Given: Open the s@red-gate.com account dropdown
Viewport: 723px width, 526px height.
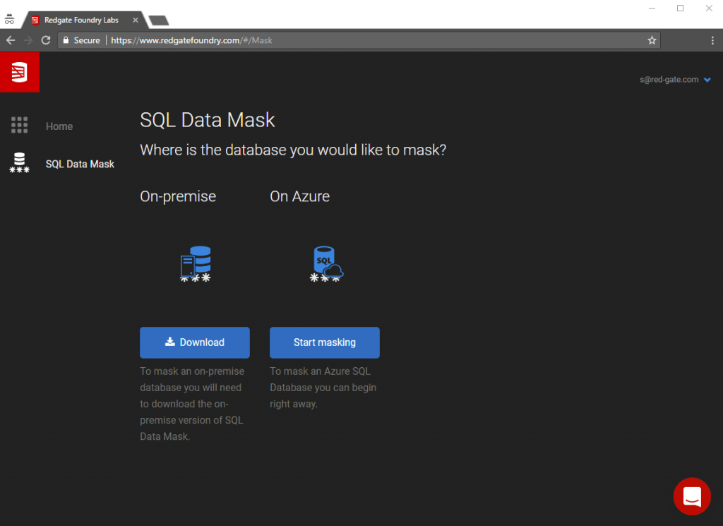Looking at the screenshot, I should (x=675, y=79).
